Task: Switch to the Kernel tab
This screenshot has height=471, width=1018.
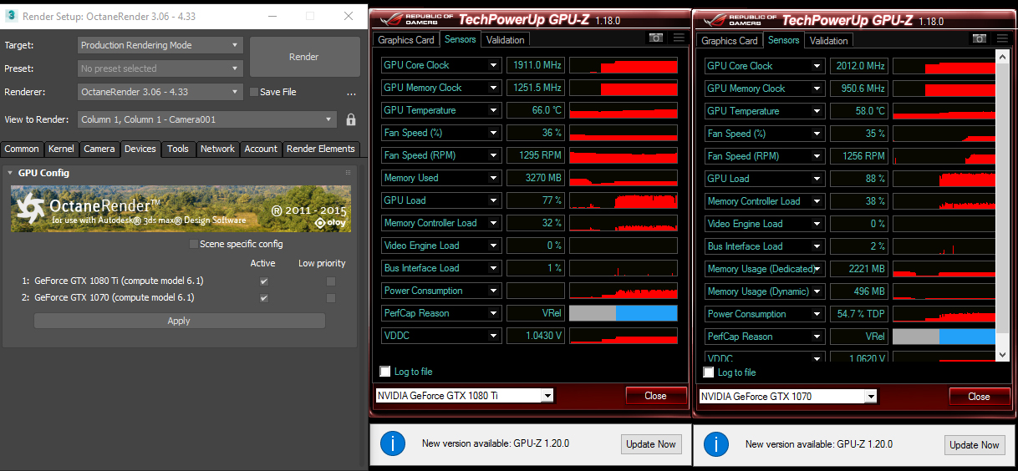Action: tap(61, 149)
